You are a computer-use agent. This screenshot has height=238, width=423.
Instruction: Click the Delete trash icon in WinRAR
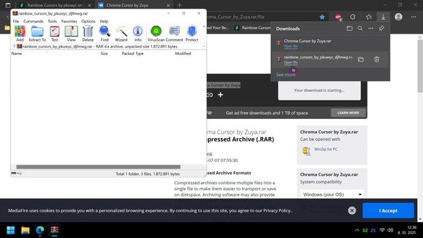88,34
